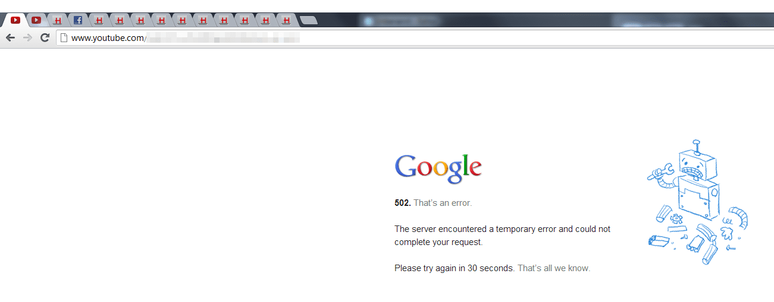This screenshot has height=302, width=774.
Task: Click the www.youtube.com text in address bar
Action: (107, 38)
